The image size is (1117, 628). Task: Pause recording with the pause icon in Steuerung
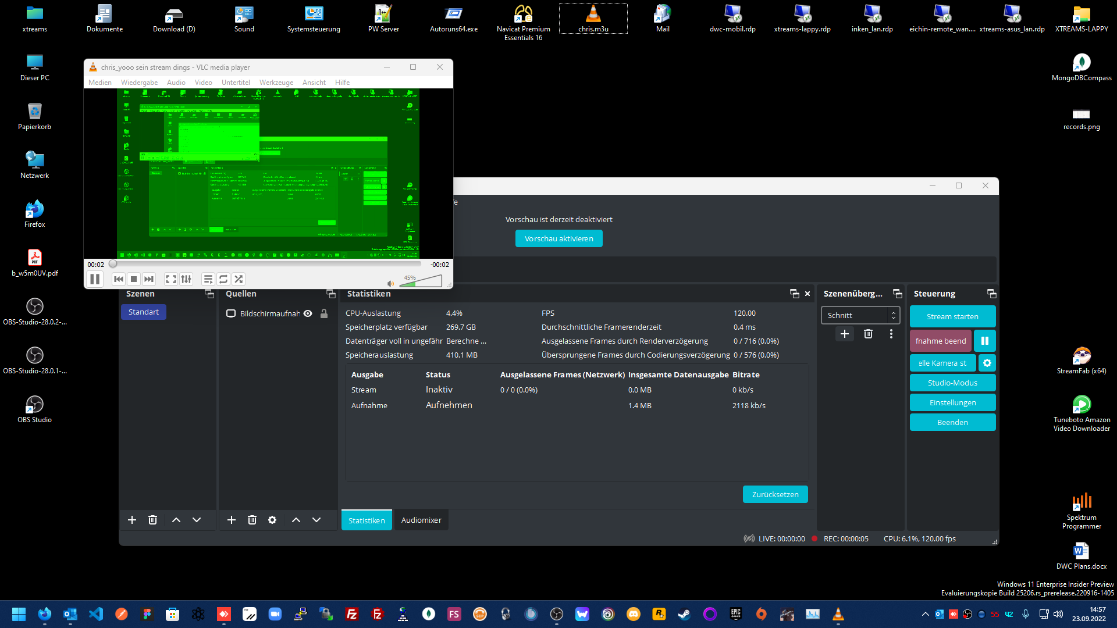[x=984, y=341]
